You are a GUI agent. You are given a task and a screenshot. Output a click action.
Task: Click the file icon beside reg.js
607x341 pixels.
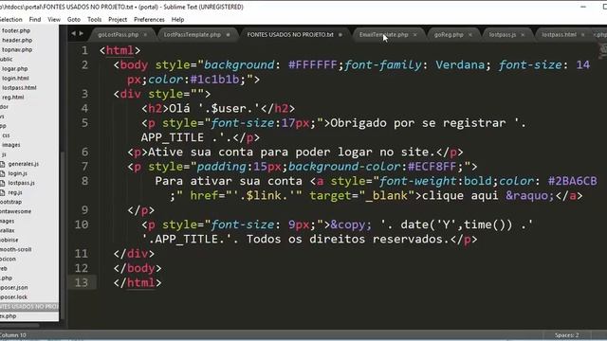(2, 192)
